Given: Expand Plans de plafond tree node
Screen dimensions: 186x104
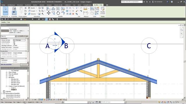Looking at the screenshot, I should click(7, 74).
